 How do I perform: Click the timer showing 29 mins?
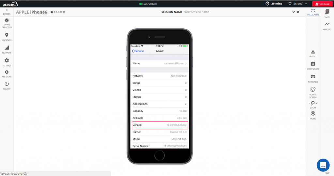pos(274,4)
